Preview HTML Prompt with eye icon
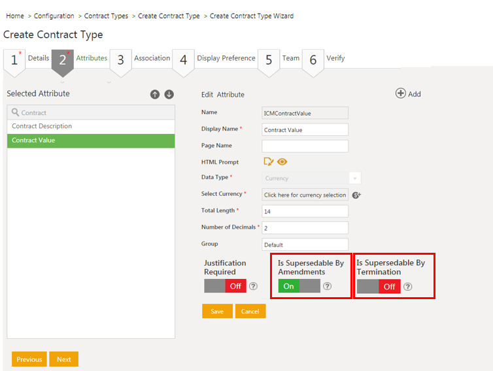493x371 pixels. 282,162
